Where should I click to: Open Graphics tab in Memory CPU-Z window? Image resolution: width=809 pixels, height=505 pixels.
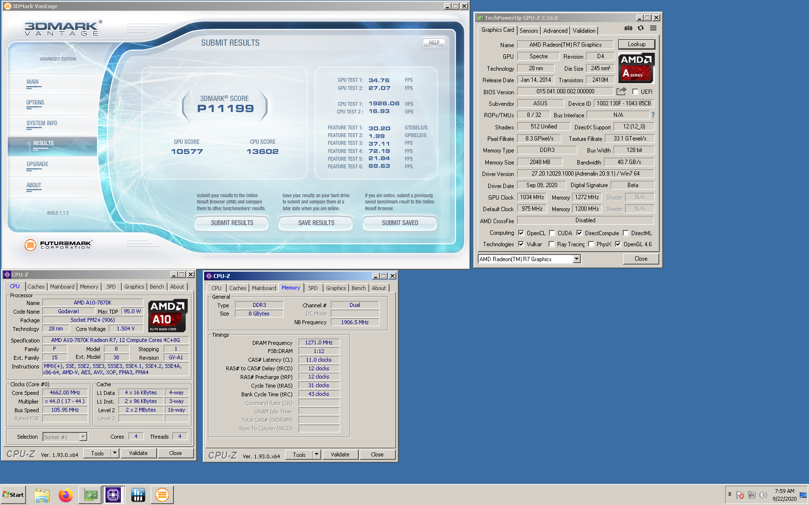[x=336, y=288]
